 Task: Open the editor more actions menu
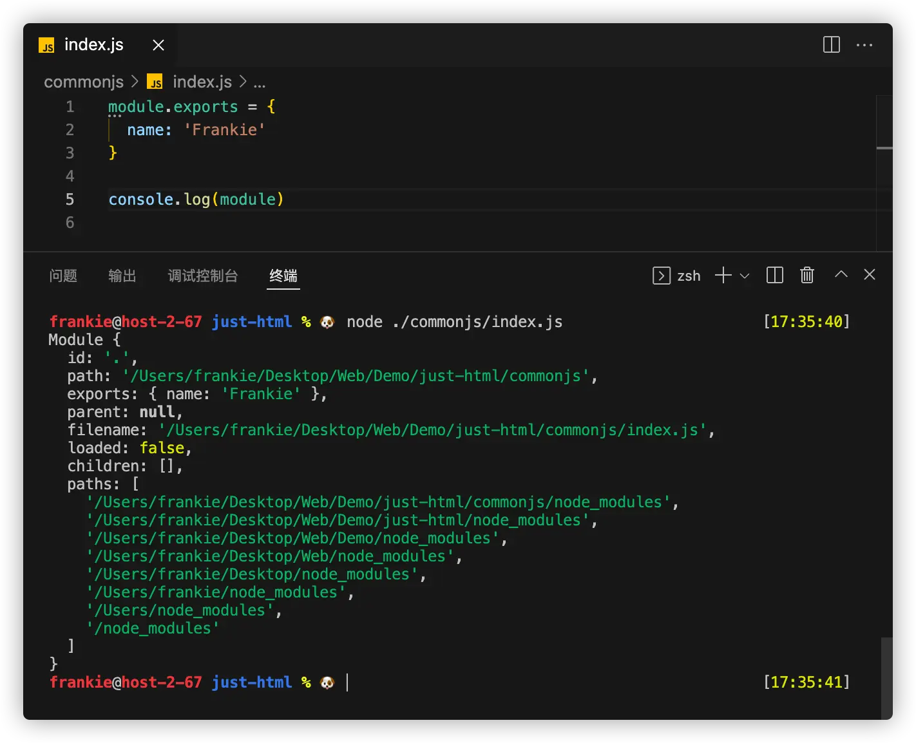(864, 44)
